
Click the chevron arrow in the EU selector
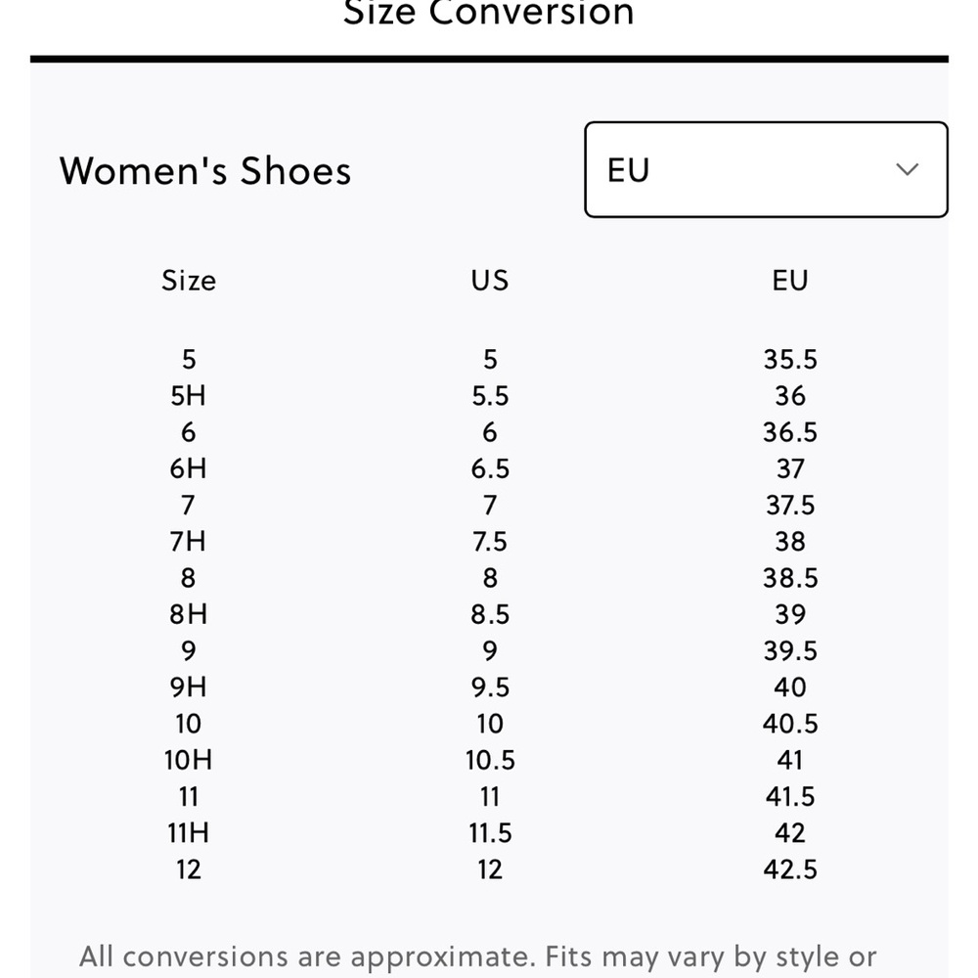coord(907,169)
